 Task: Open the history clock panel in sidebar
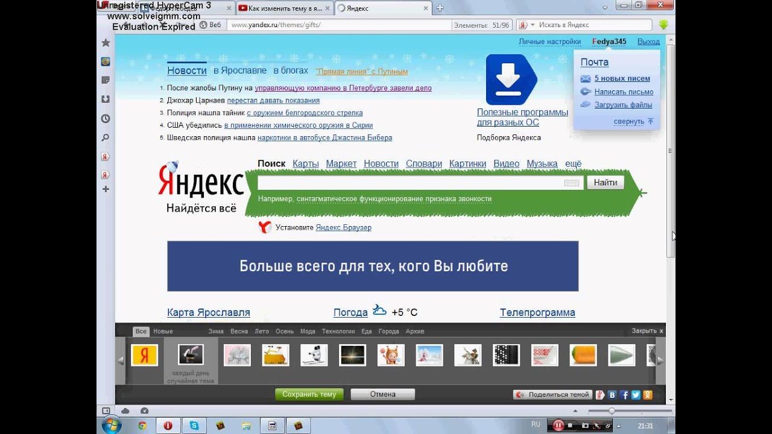(x=106, y=119)
